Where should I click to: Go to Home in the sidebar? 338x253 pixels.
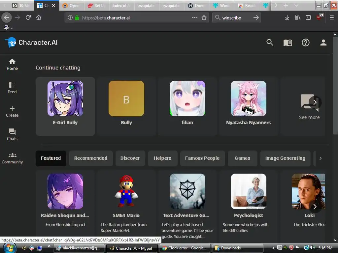tap(12, 65)
